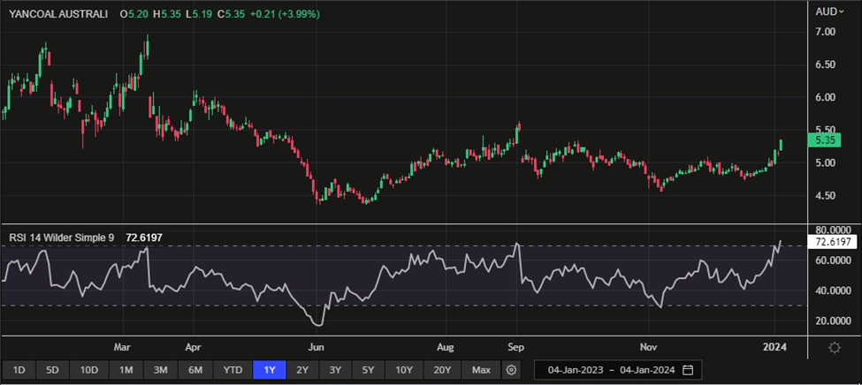Click the date range field 04-Jan-2023 – 04-Jan-2024

(617, 370)
